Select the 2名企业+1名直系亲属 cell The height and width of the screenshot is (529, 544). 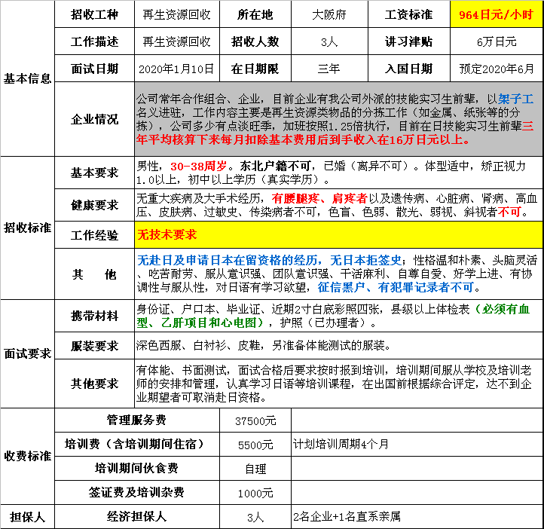417,516
